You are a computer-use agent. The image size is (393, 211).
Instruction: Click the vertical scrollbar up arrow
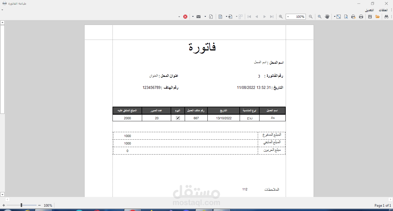[x=2, y=22]
